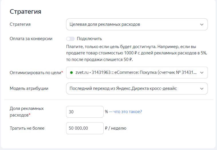Click the Тратить не более budget field
The image size is (217, 150).
pyautogui.click(x=85, y=128)
